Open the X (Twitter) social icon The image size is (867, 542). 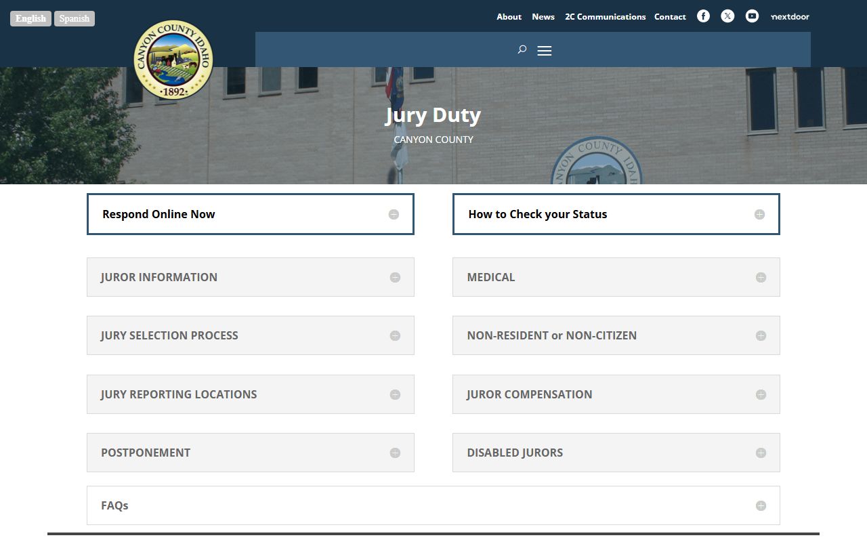tap(727, 16)
